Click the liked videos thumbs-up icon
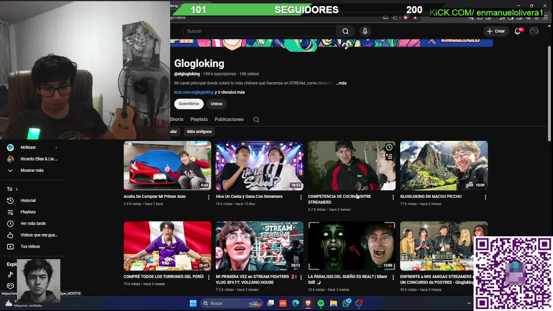The width and height of the screenshot is (553, 311). [x=10, y=235]
